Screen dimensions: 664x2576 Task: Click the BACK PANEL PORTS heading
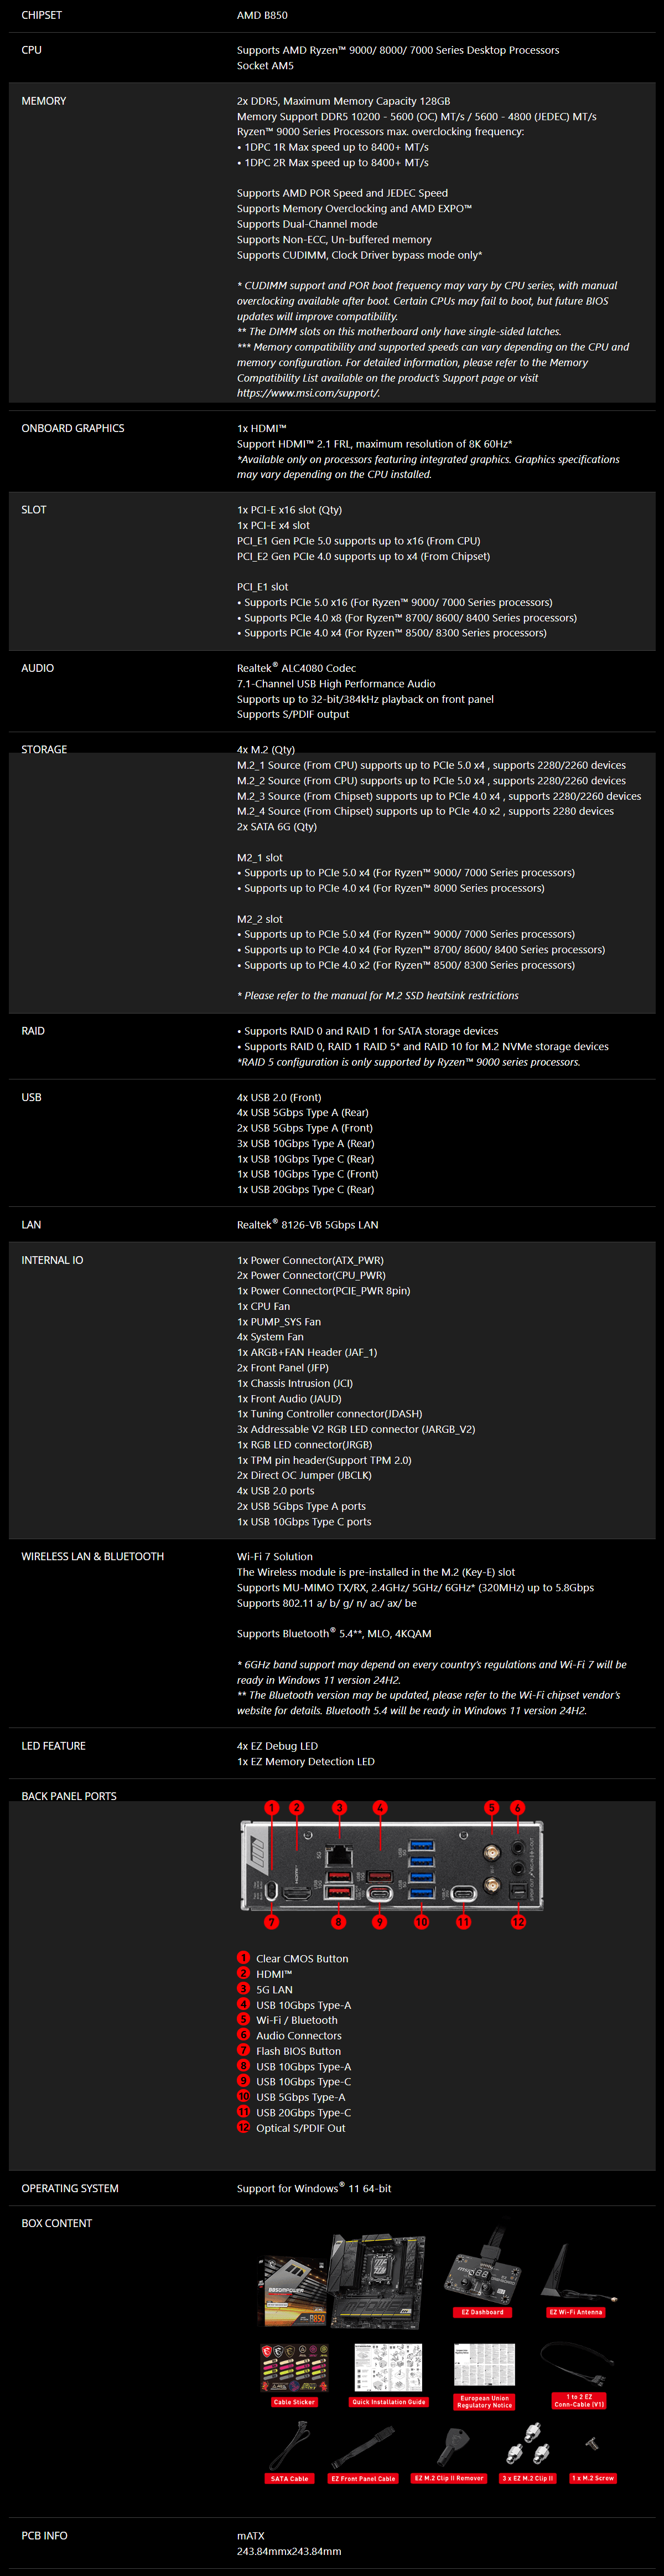click(x=69, y=1796)
